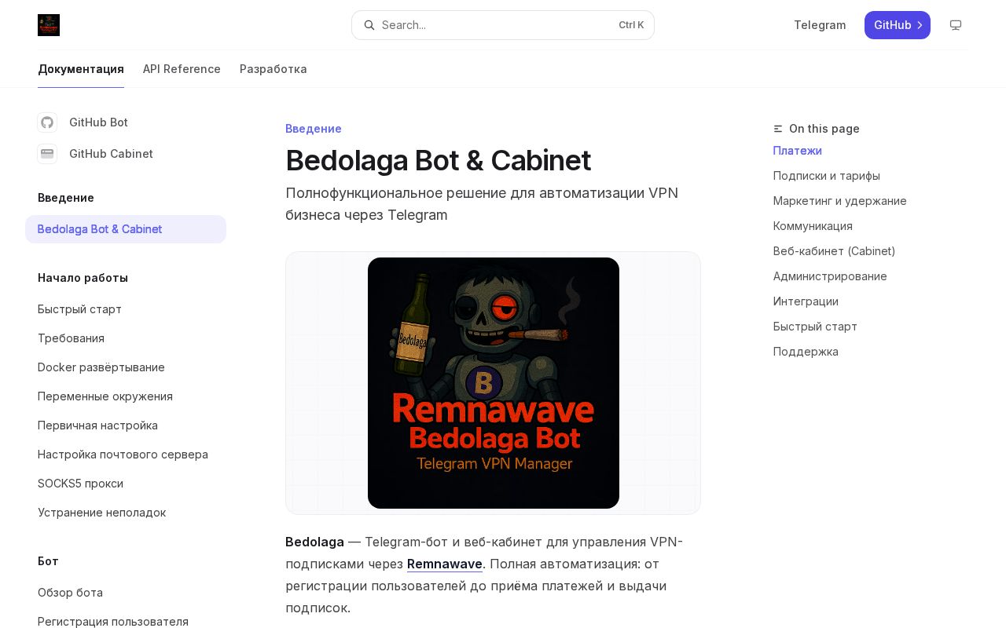The height and width of the screenshot is (628, 1006).
Task: Open the SOCKS5 прокси sidebar page
Action: coord(126,484)
